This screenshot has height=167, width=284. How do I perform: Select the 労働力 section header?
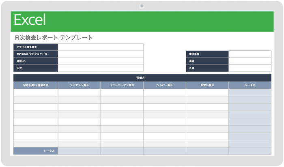142,78
